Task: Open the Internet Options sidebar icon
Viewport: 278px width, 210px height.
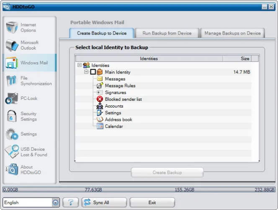Action: pos(12,27)
